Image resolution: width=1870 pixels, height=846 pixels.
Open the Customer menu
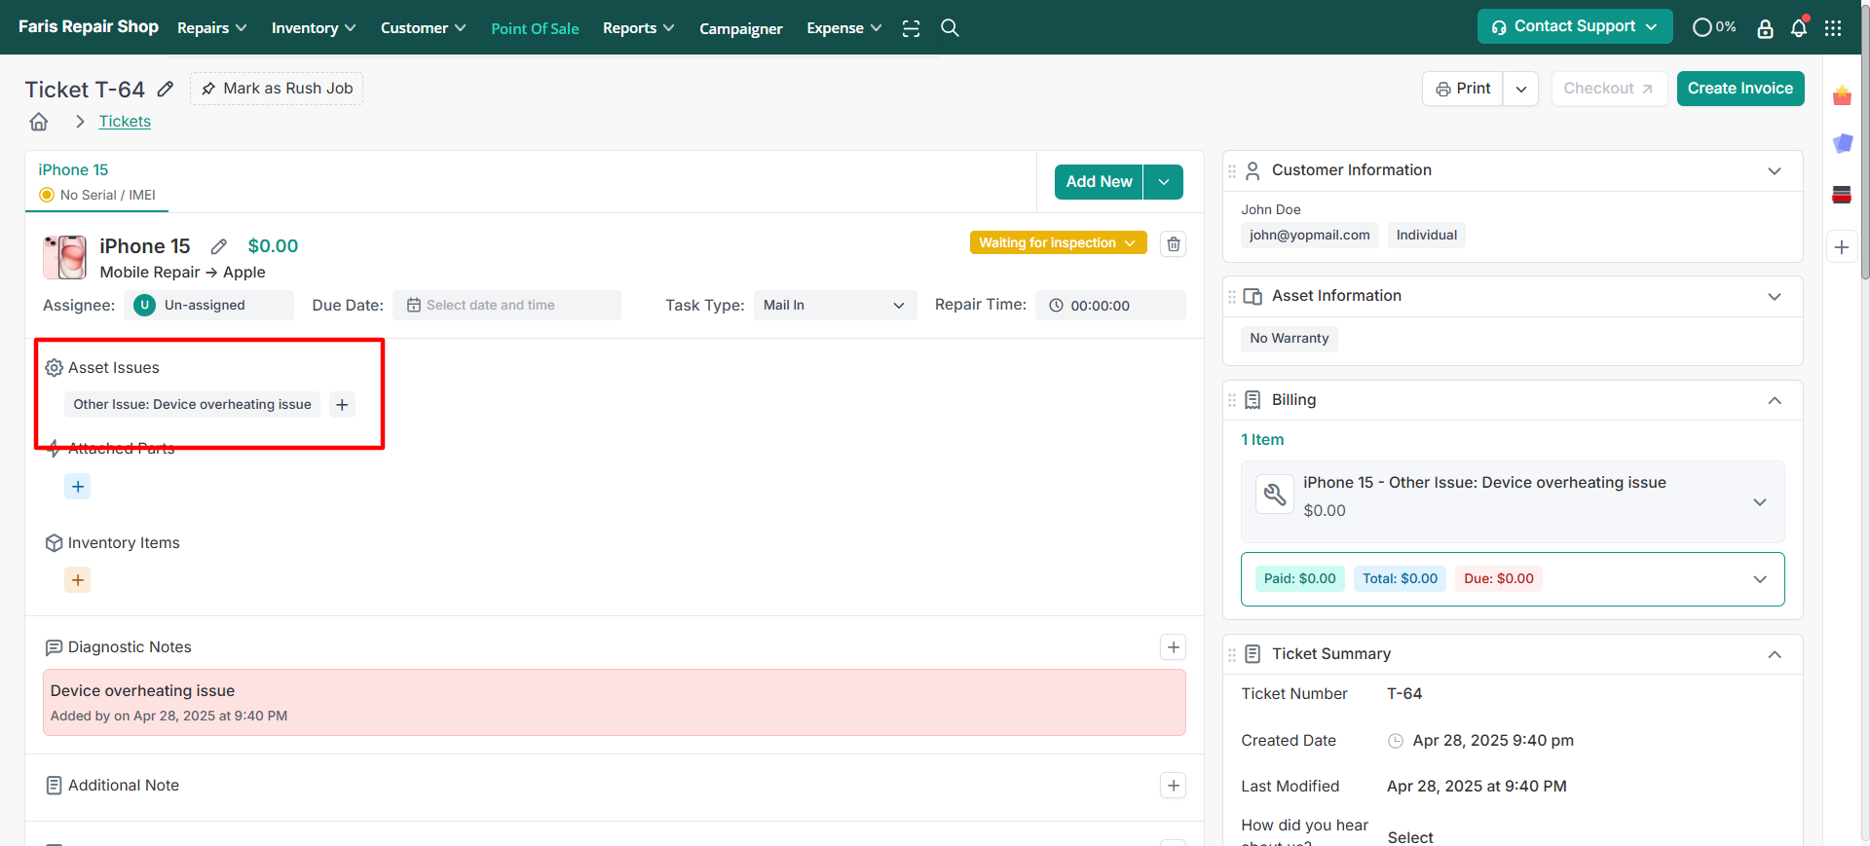coord(424,28)
